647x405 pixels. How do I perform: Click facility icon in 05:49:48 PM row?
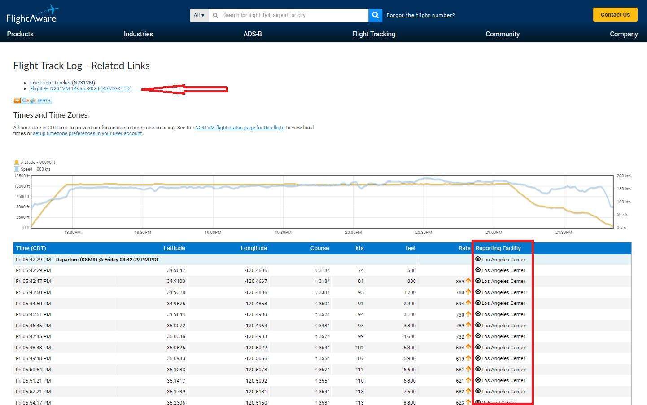(x=478, y=358)
